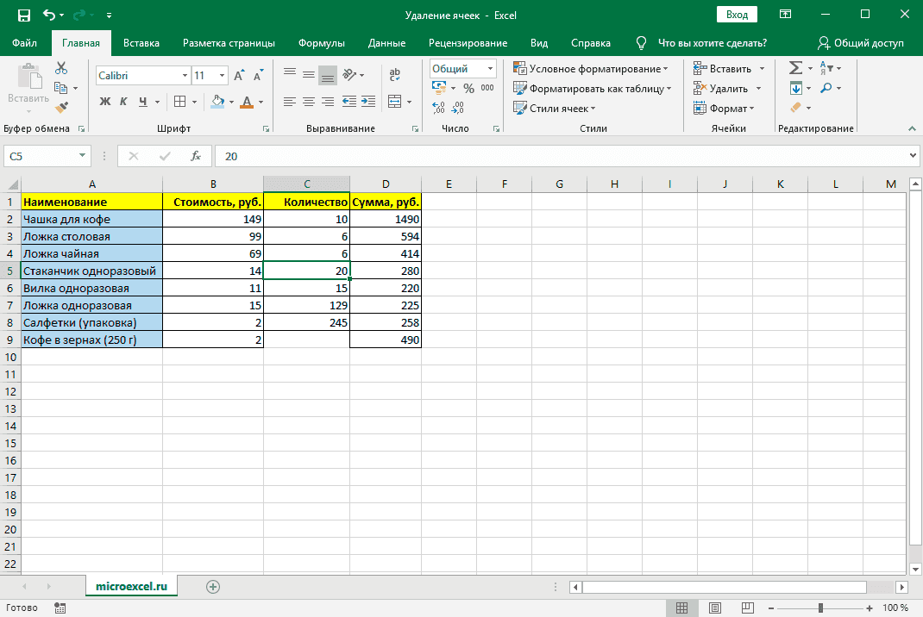
Task: Click the Insert Function fx icon
Action: pos(196,156)
